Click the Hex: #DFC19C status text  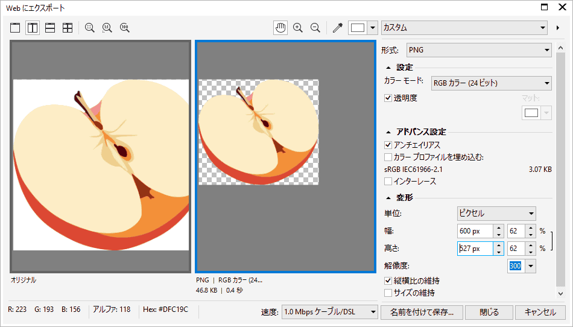165,310
